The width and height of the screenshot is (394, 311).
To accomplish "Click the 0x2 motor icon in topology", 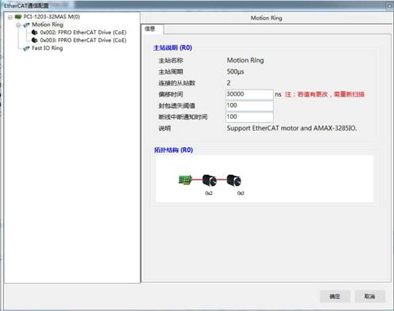I will (x=210, y=180).
